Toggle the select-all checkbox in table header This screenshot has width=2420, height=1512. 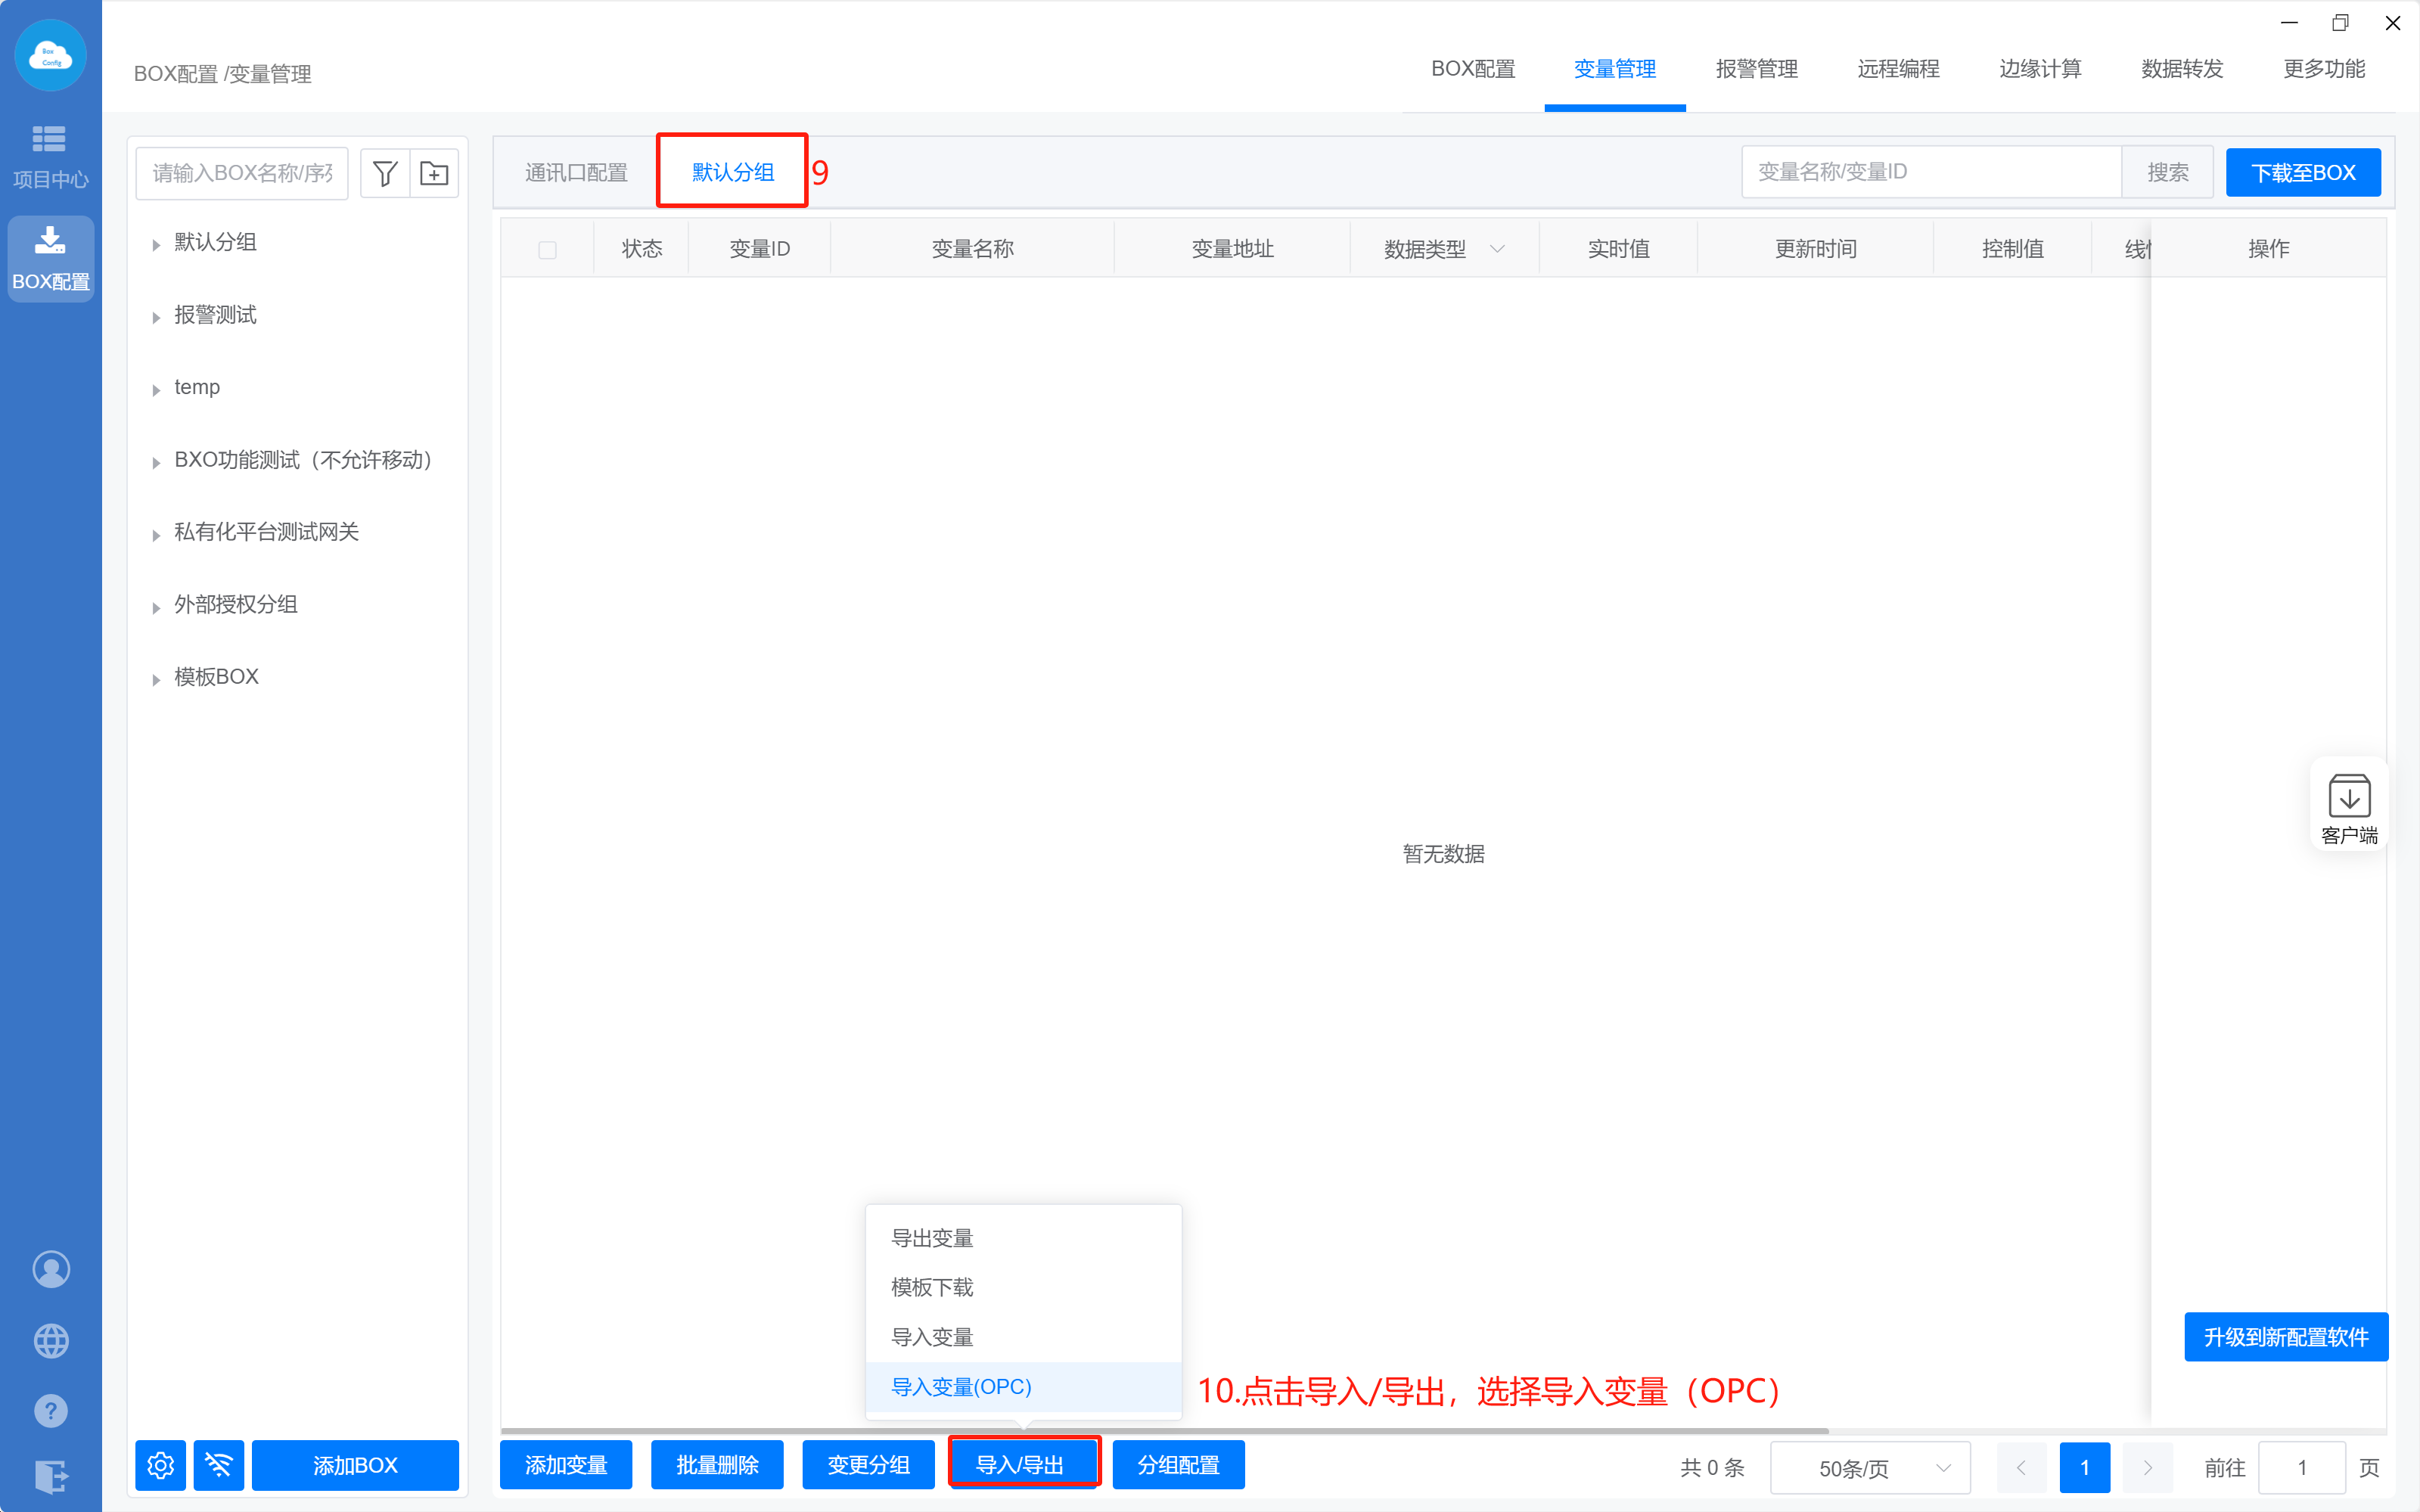[x=547, y=250]
